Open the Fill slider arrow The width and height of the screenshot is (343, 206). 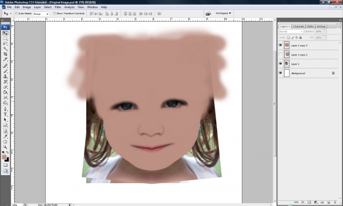tap(324, 38)
